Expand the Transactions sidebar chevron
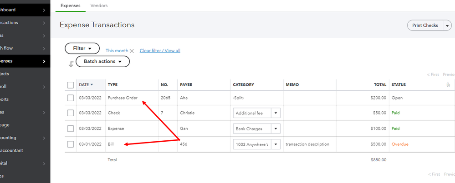Screen dimensions: 455x183 click(x=44, y=23)
